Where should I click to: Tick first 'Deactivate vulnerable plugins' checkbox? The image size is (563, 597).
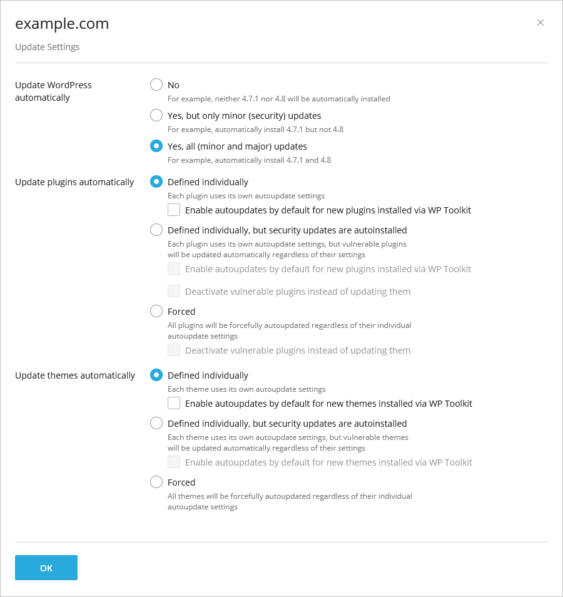[x=174, y=291]
